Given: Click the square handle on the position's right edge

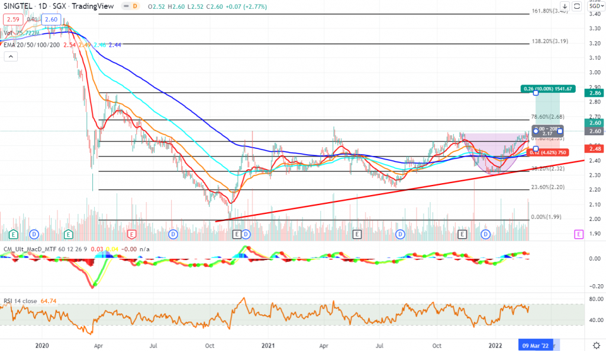Looking at the screenshot, I should [560, 132].
